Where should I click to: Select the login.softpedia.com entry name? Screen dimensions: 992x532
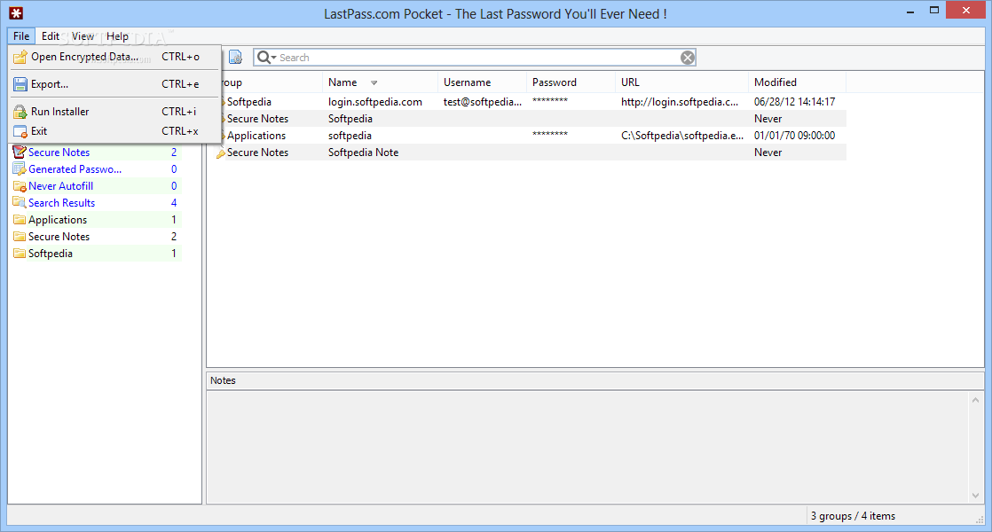(x=375, y=102)
